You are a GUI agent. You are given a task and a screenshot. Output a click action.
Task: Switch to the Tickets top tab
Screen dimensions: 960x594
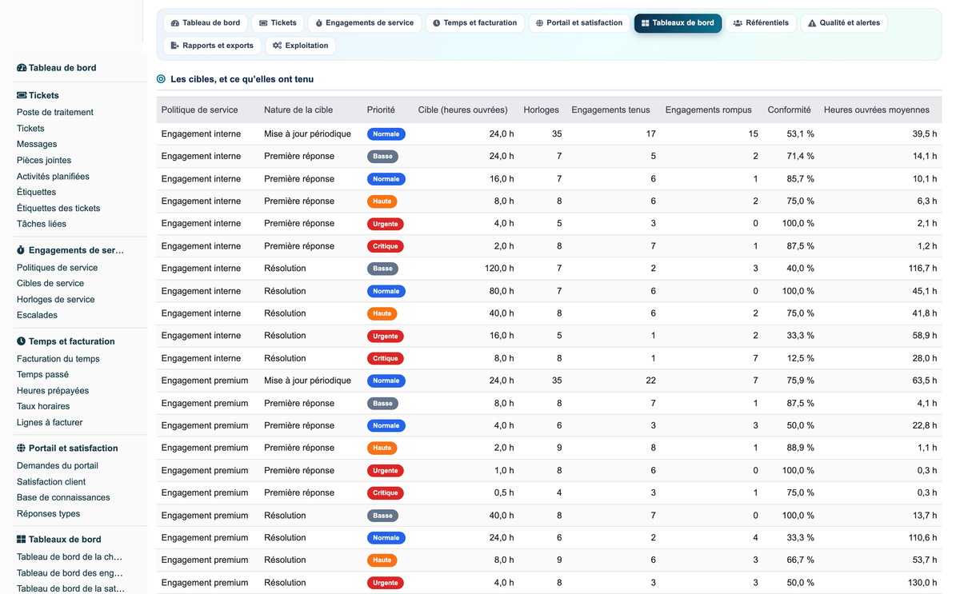278,23
